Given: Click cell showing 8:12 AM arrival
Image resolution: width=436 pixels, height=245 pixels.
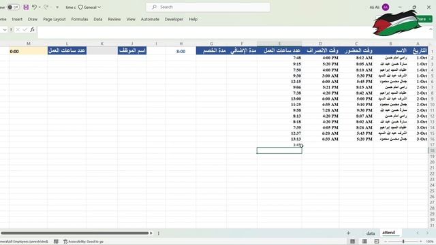Looking at the screenshot, I should coord(356,58).
